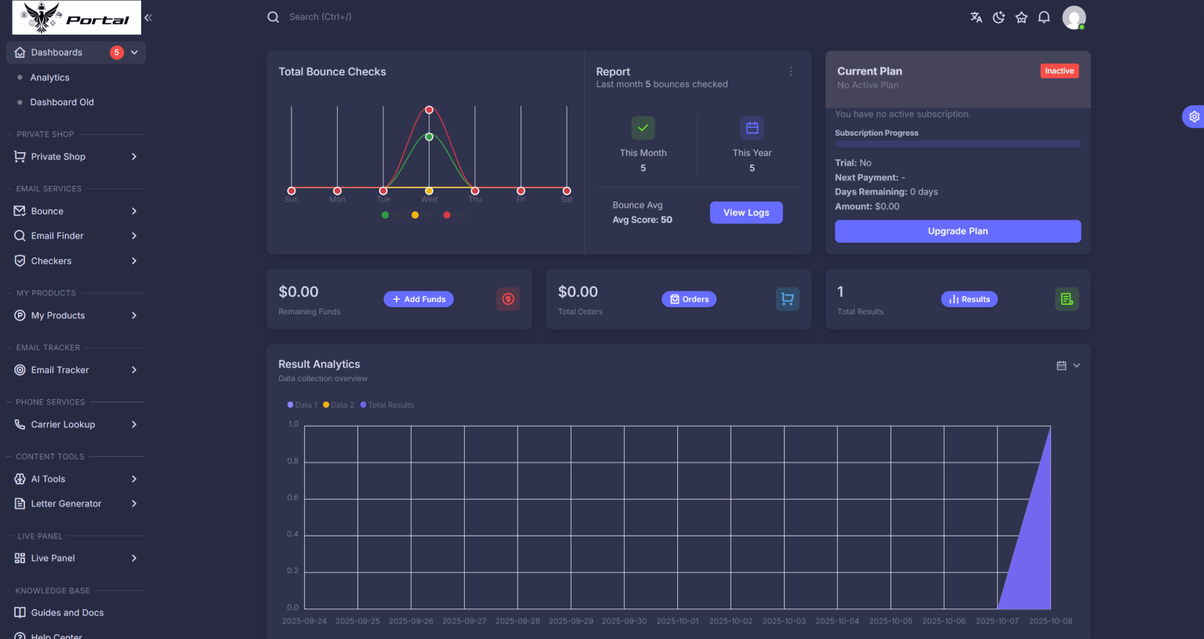Click the Subscription Progress bar
Viewport: 1204px width, 639px height.
[x=957, y=143]
